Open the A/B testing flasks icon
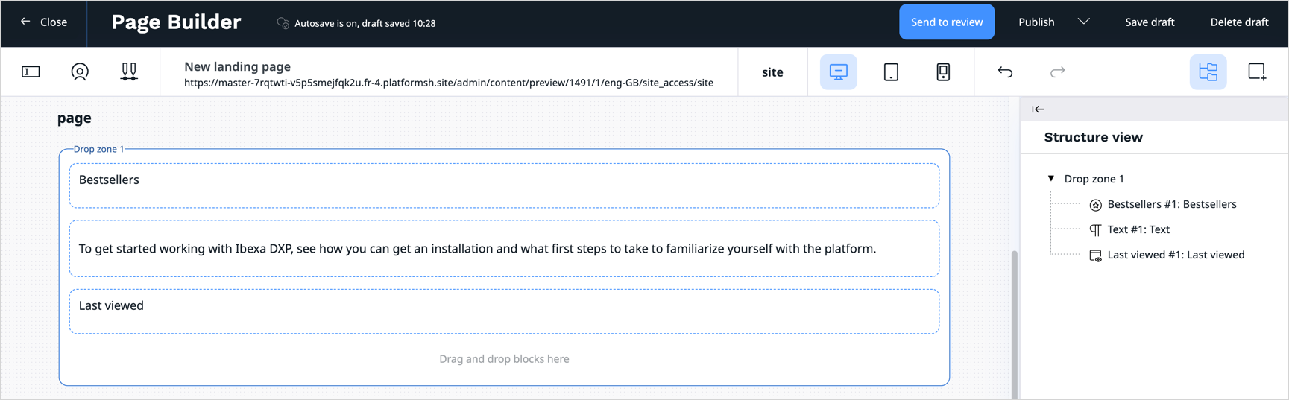Screen dimensions: 1289x400 pos(129,72)
